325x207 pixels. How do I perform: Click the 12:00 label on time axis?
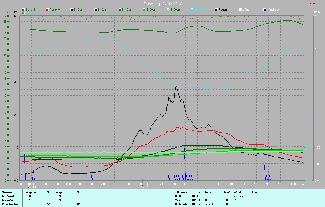[x=162, y=184]
